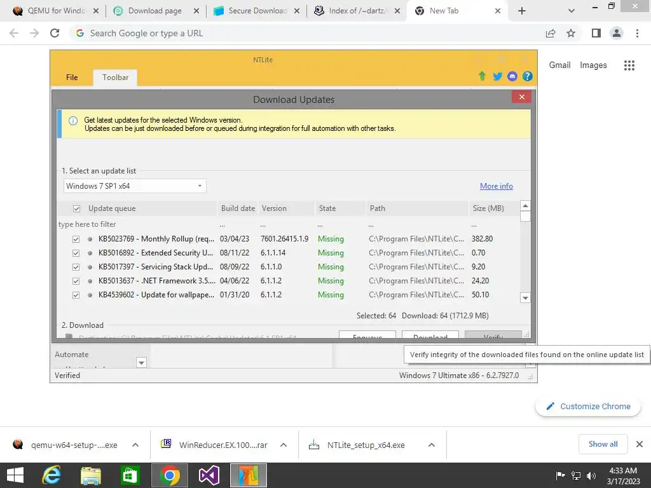
Task: Click More info link
Action: (497, 186)
